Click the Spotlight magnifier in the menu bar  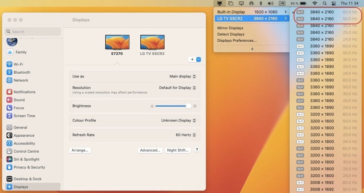[x=324, y=3]
